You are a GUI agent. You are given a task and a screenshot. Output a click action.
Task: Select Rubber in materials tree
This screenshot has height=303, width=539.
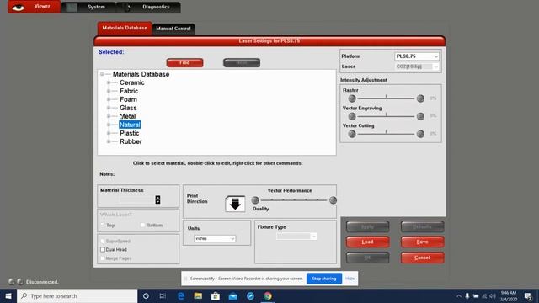tap(131, 141)
